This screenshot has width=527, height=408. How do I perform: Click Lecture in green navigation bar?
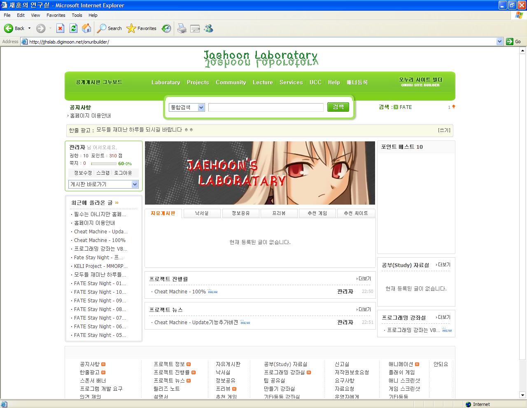(263, 82)
